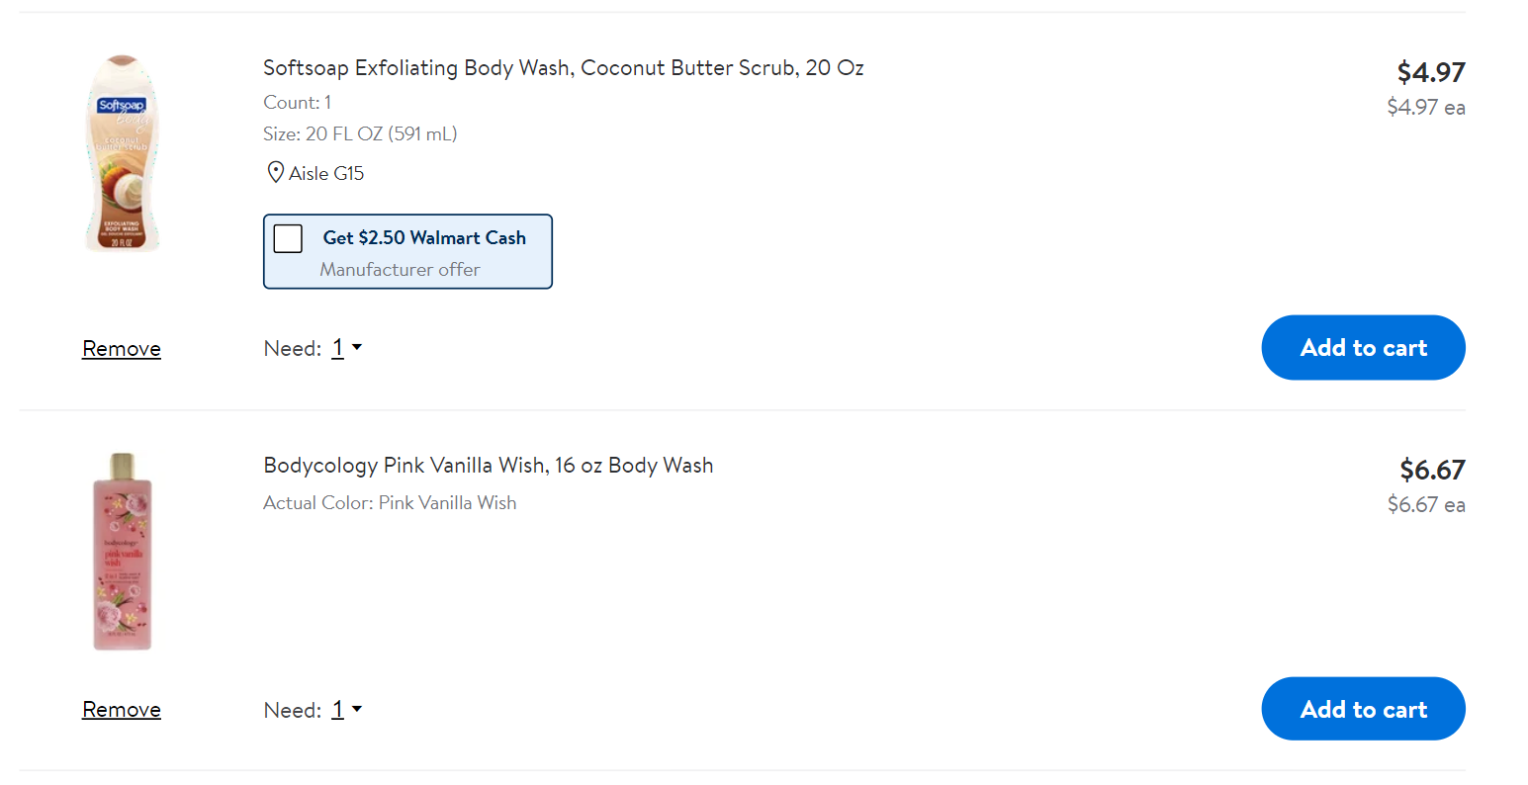Screen dimensions: 1528x785
Task: Click the Aisle G15 location pin icon
Action: click(276, 173)
